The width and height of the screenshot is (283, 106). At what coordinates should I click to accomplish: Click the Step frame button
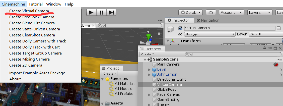(111, 12)
